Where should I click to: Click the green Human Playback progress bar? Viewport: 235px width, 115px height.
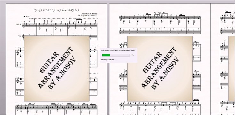[x=116, y=55]
